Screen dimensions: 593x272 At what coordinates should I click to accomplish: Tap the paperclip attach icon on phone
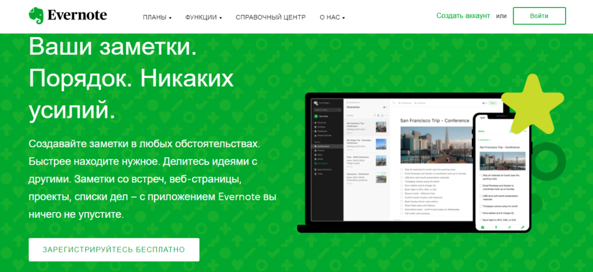(523, 227)
